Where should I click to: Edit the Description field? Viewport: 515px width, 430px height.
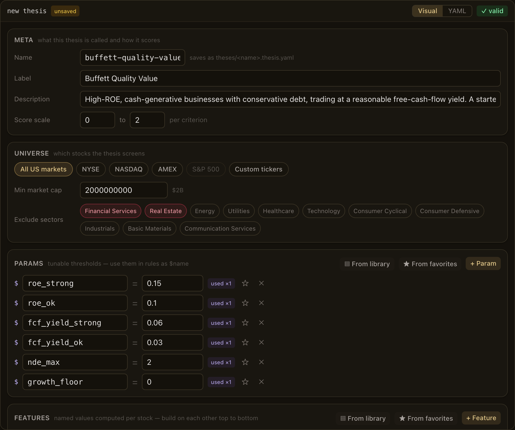[290, 99]
